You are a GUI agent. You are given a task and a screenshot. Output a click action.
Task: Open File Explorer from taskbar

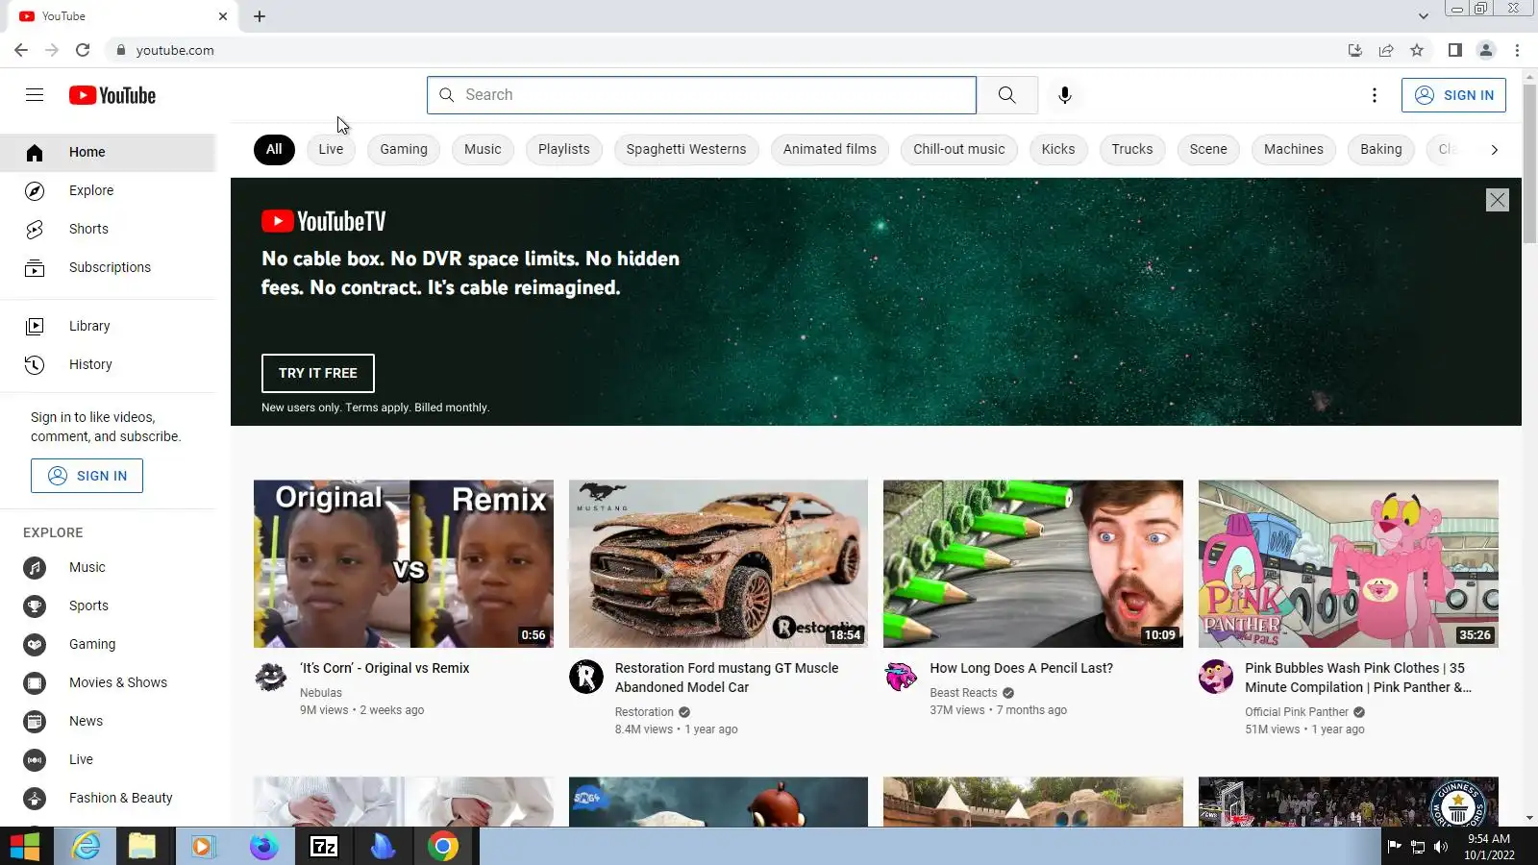point(142,847)
